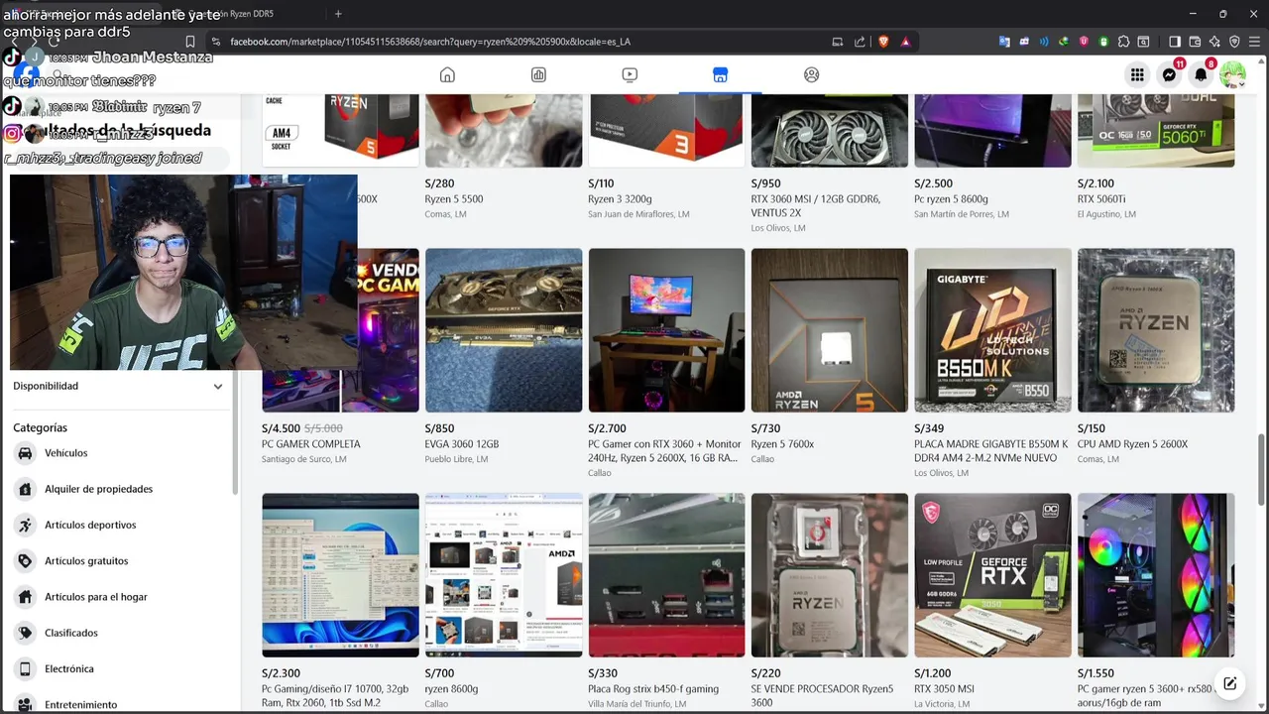
Task: Click the RGB fans PC case photo
Action: (x=1156, y=575)
